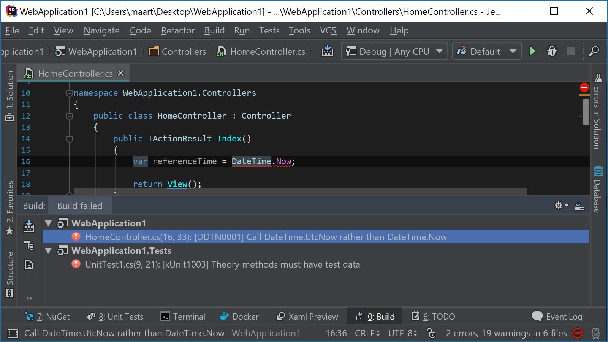Open the Edit menu

(x=36, y=30)
